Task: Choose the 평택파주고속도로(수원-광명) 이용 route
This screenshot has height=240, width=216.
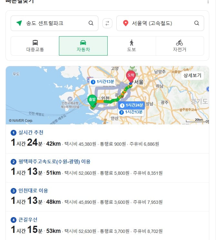Action: pyautogui.click(x=107, y=168)
